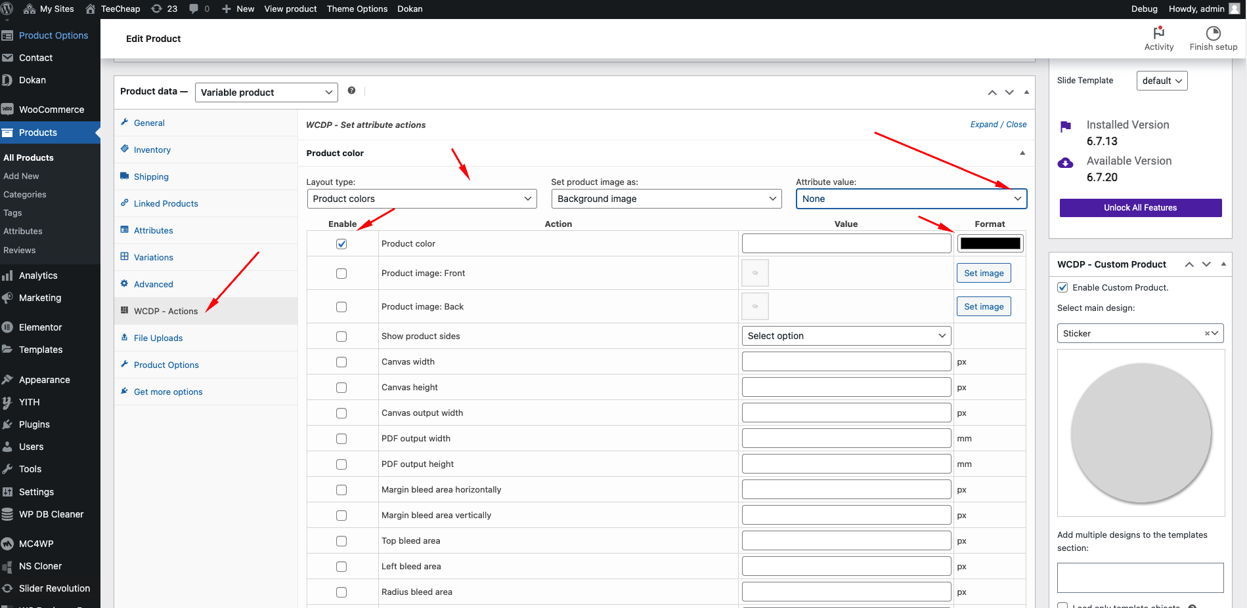Click the help question mark beside product type
This screenshot has width=1247, height=608.
click(x=351, y=91)
